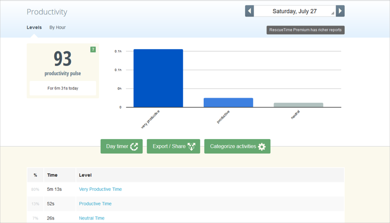Click the Categorize activities gear icon

click(262, 147)
